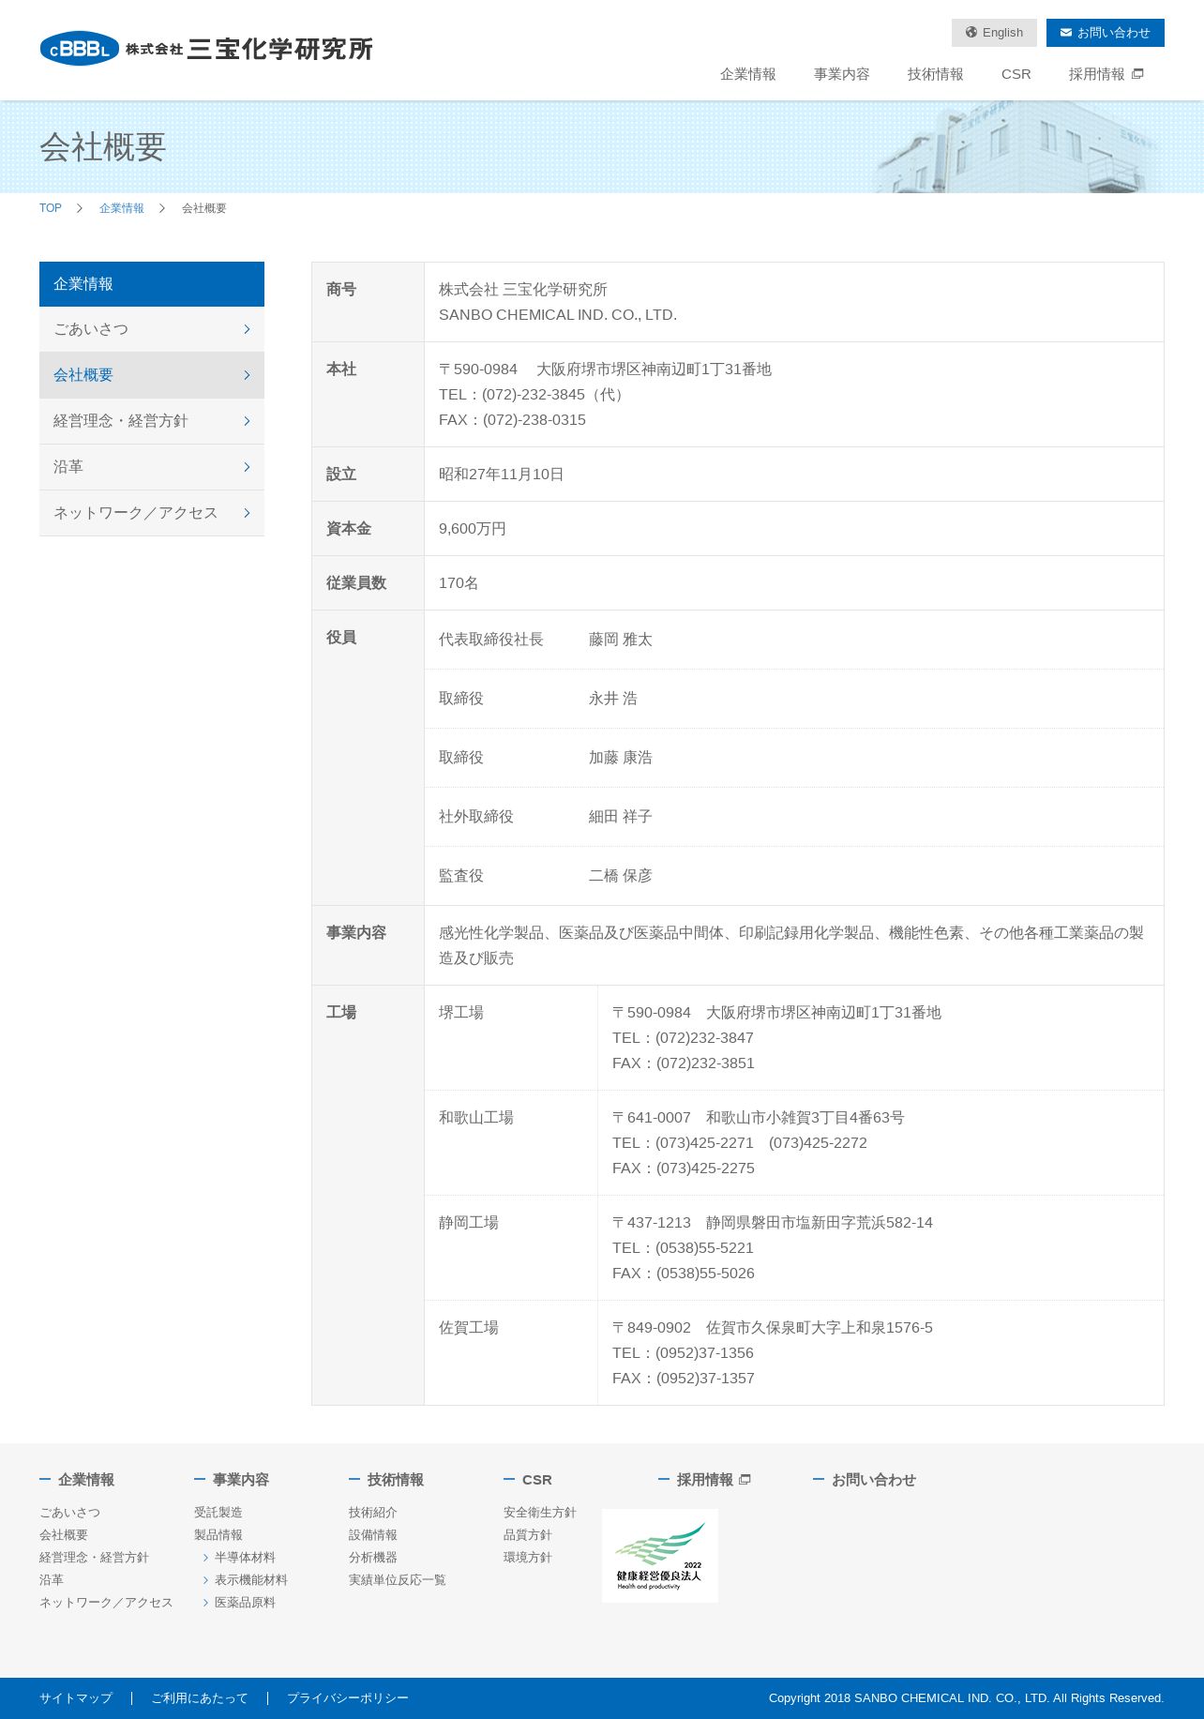The height and width of the screenshot is (1719, 1204).
Task: Click the 静岡工場 factory cell
Action: (x=511, y=1248)
